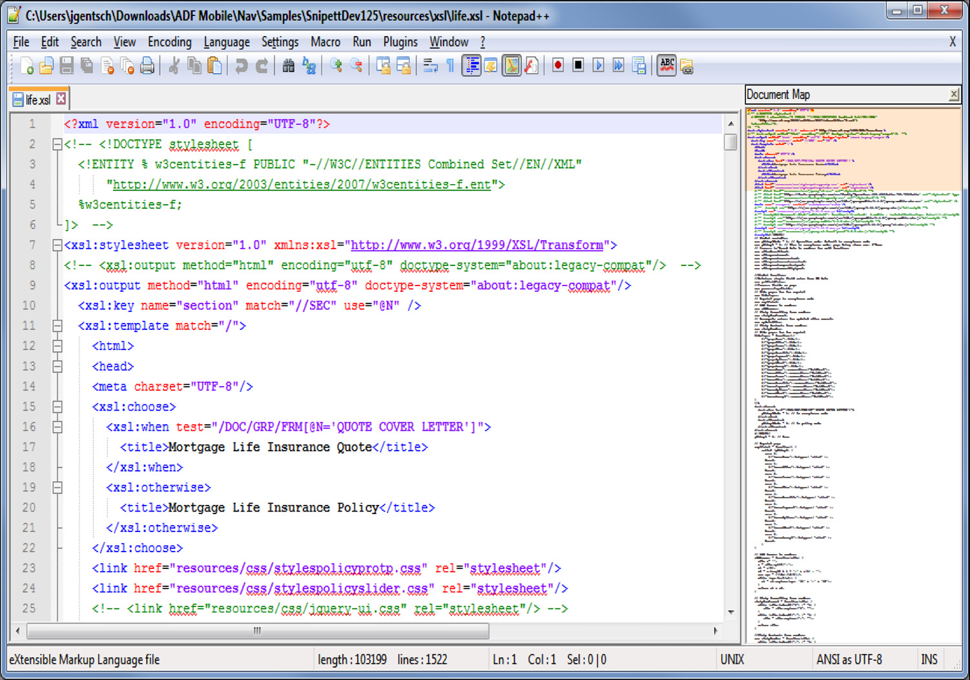Start recording a macro
Screen dimensions: 970x680
pos(557,65)
